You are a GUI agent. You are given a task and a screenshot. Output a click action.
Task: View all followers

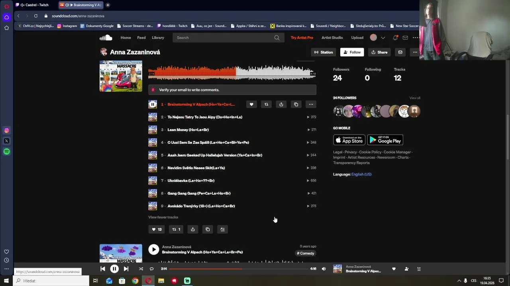point(415,98)
